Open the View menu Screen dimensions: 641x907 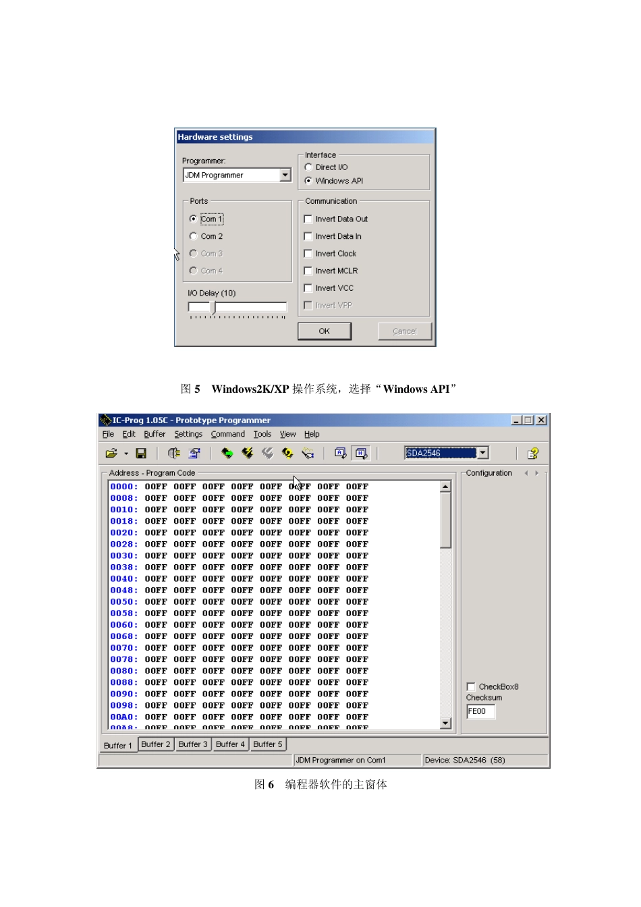click(x=288, y=434)
